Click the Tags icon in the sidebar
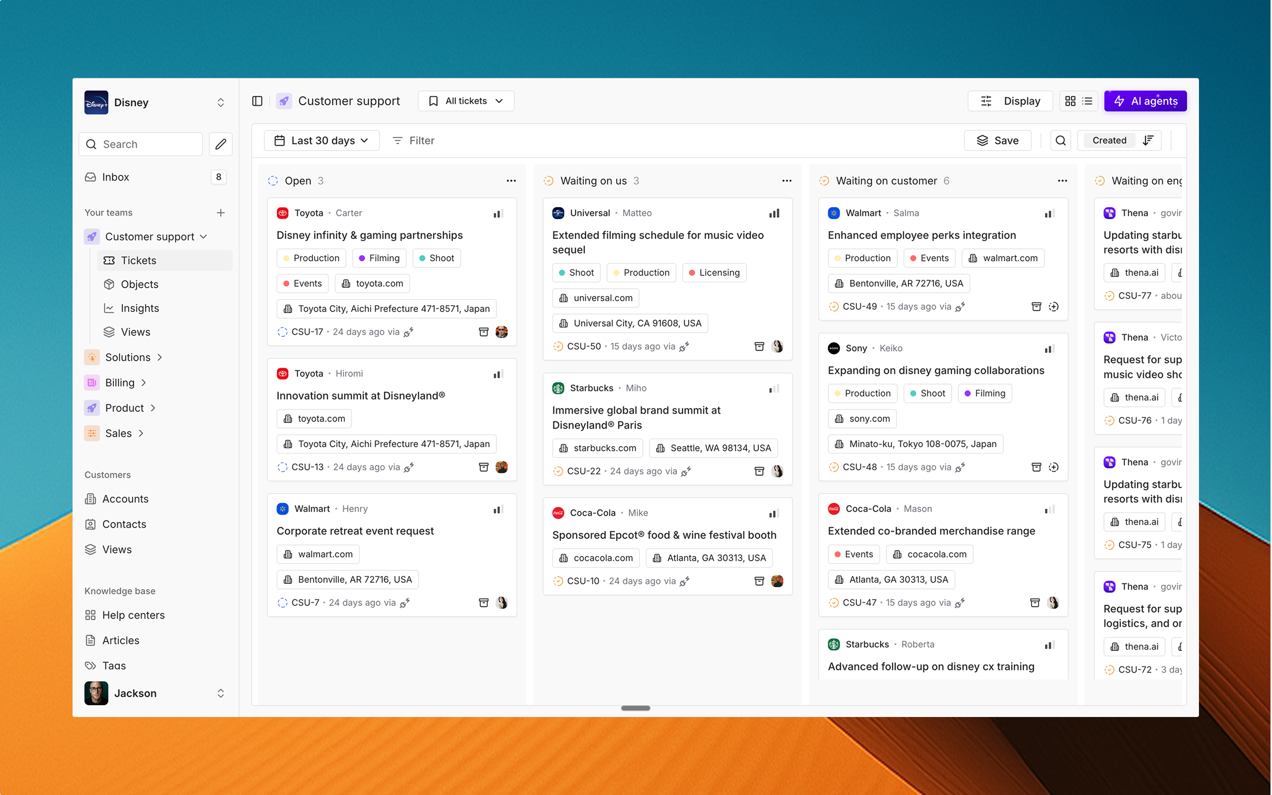 pyautogui.click(x=91, y=666)
